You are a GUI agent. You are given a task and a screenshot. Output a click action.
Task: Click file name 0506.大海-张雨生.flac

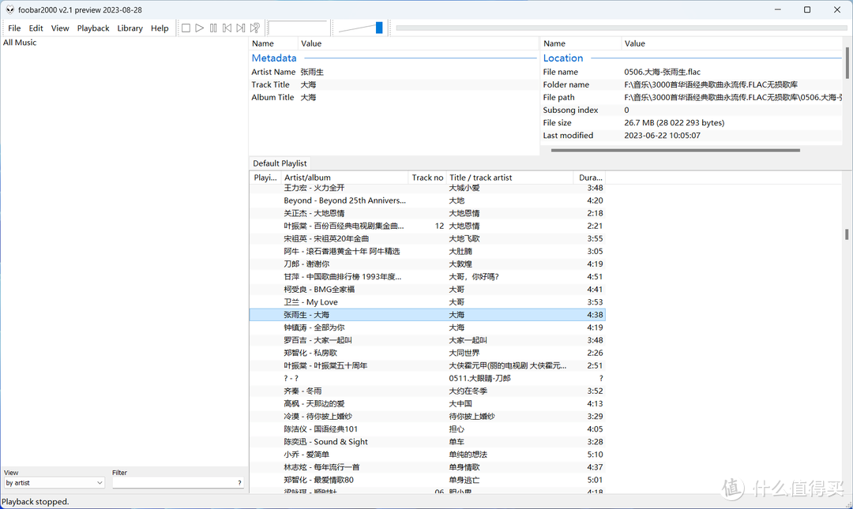pos(662,72)
